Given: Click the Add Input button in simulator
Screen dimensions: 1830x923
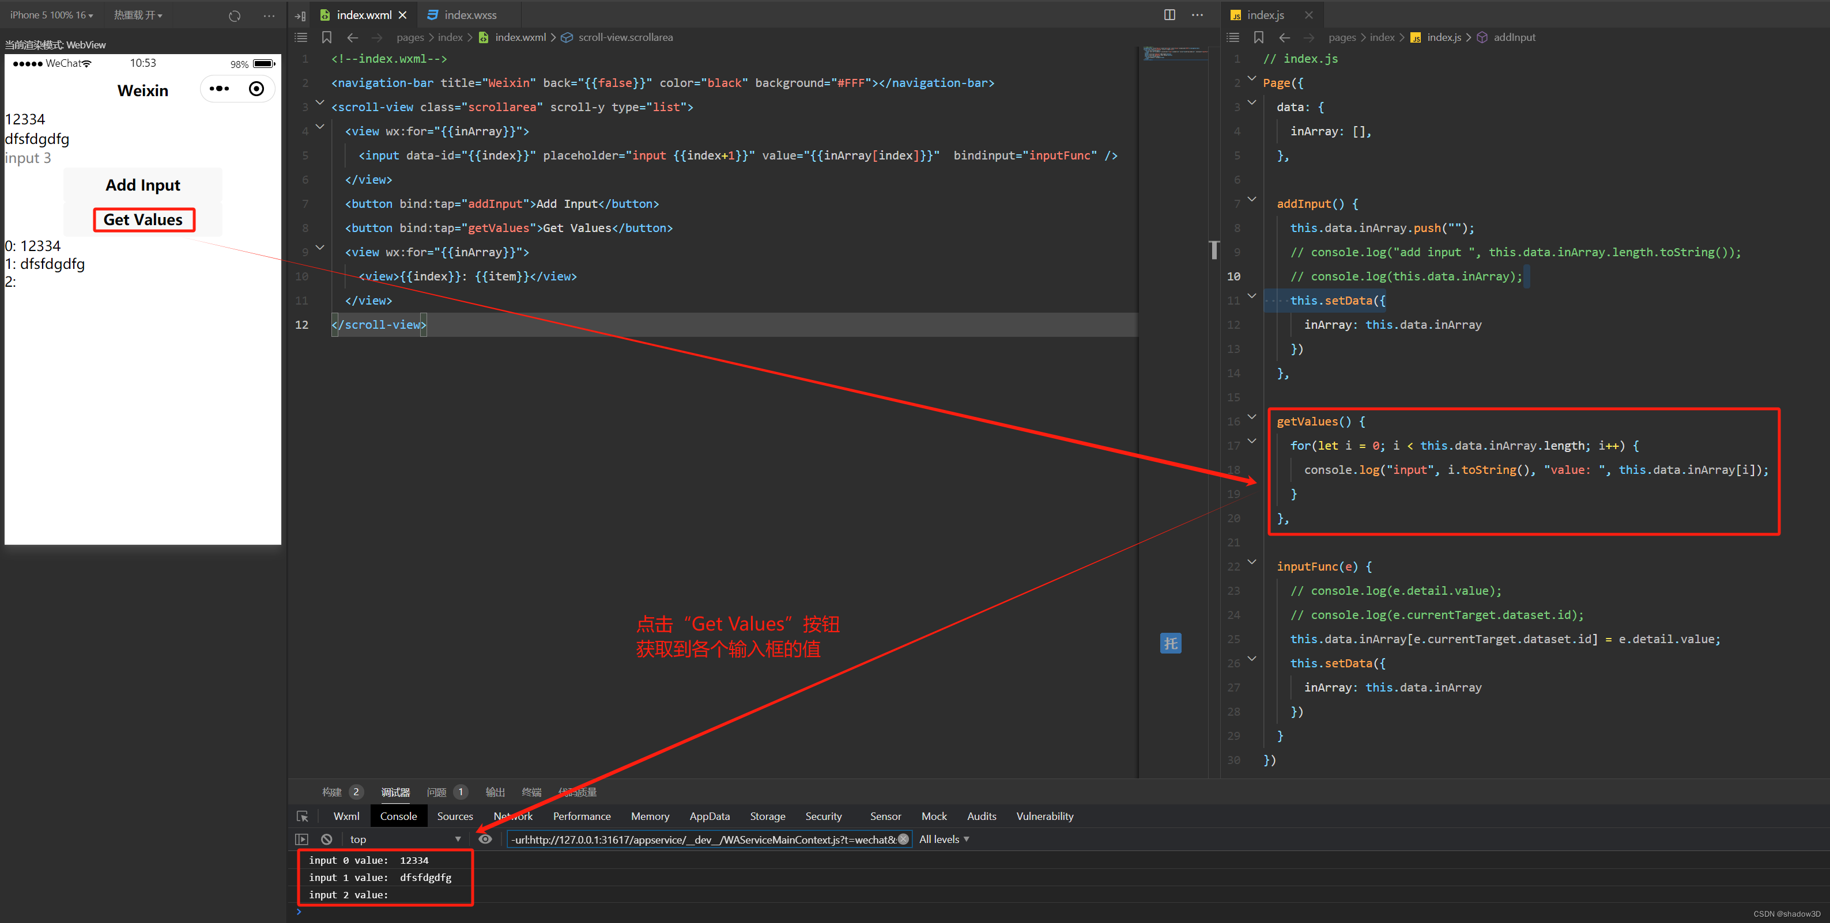Looking at the screenshot, I should (142, 185).
